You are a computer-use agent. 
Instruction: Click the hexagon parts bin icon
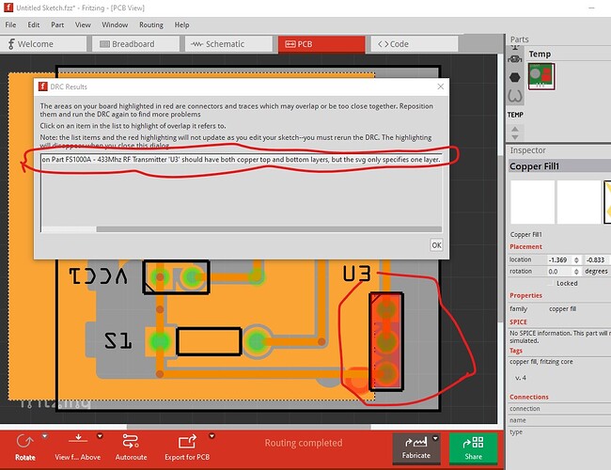(515, 77)
